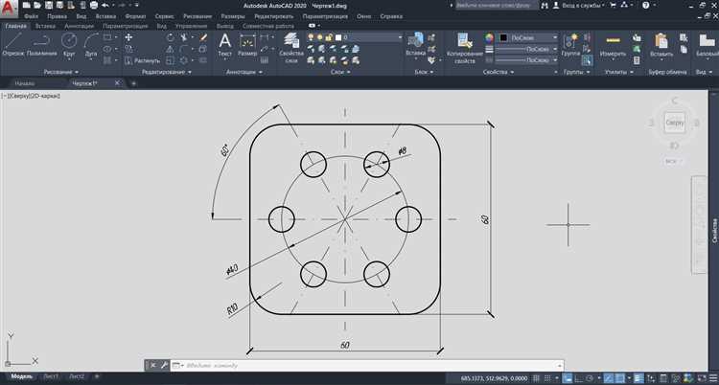
Task: Select the Дуга (Arc) tool
Action: coord(91,45)
